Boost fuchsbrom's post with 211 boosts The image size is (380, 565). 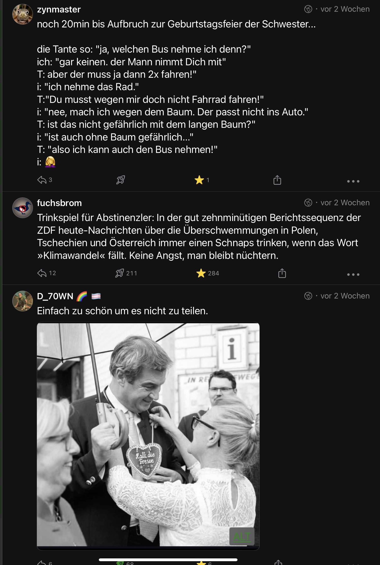(120, 273)
